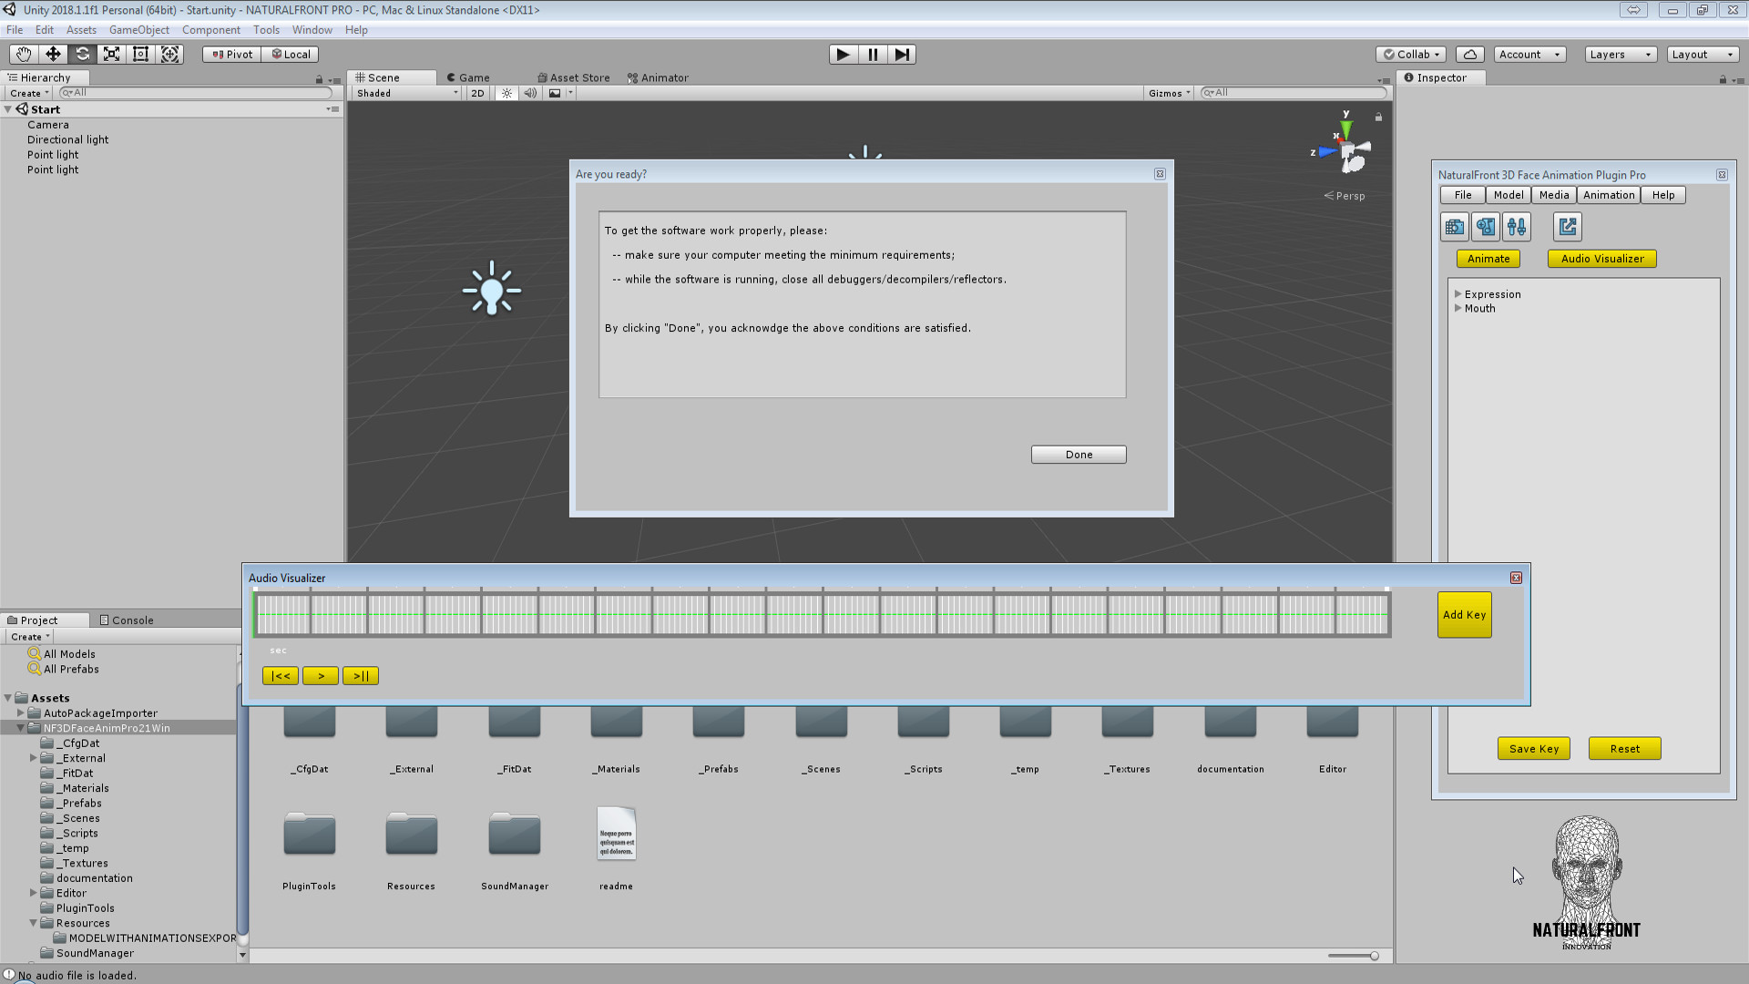Switch to the Move tool
The width and height of the screenshot is (1749, 984).
(52, 54)
